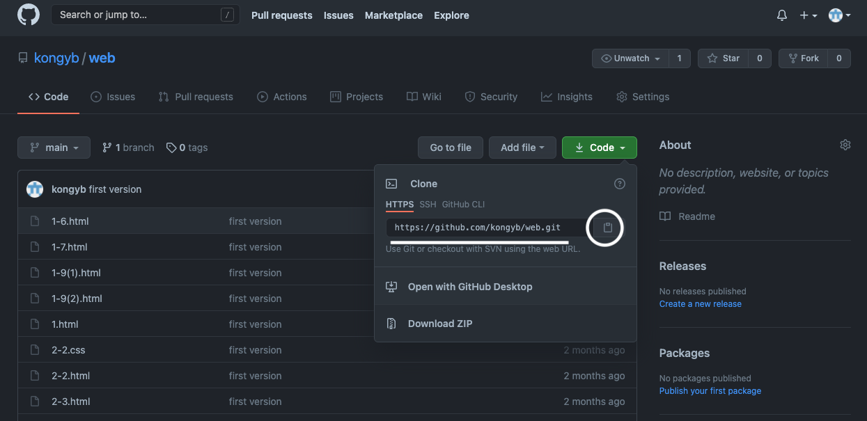Click 'first version' commit for 1.html
Screen dimensions: 867x421
tap(256, 324)
